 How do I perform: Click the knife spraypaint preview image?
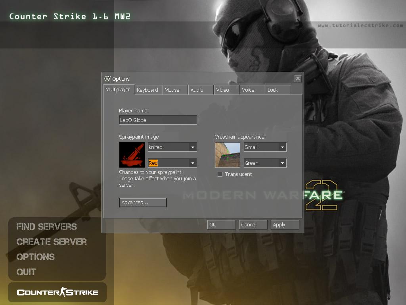point(132,155)
